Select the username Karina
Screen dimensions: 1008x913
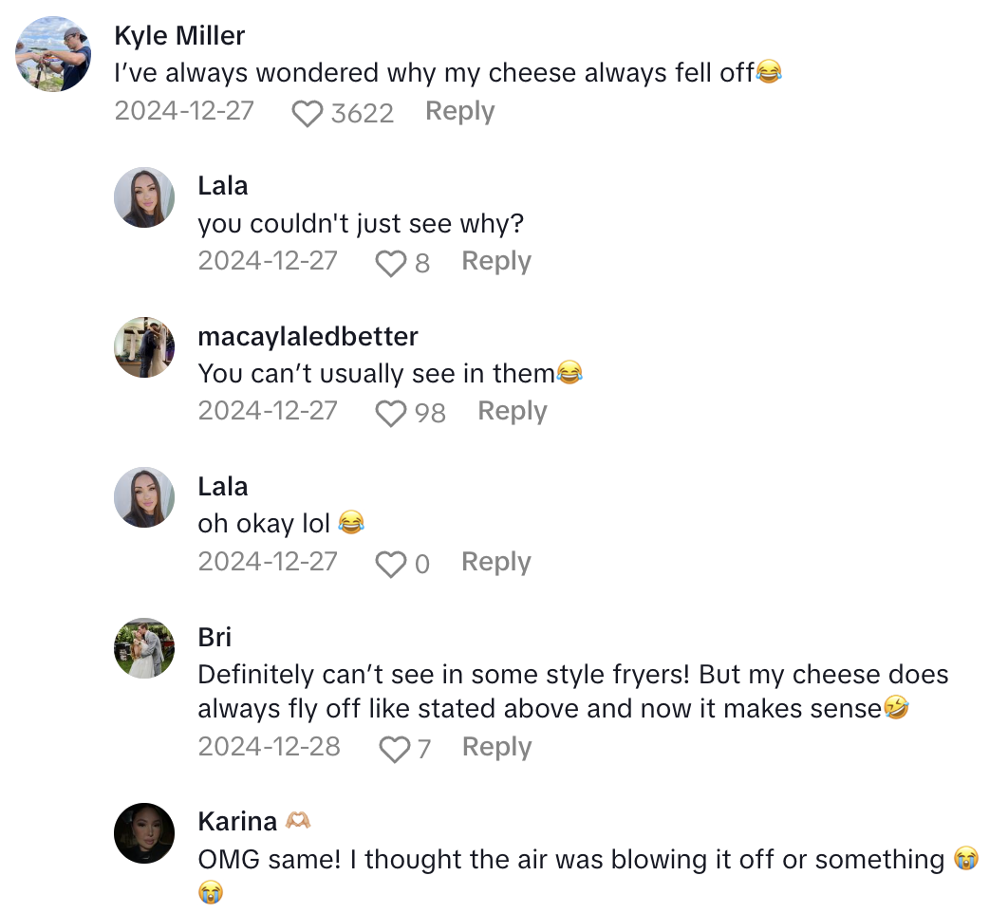(238, 821)
